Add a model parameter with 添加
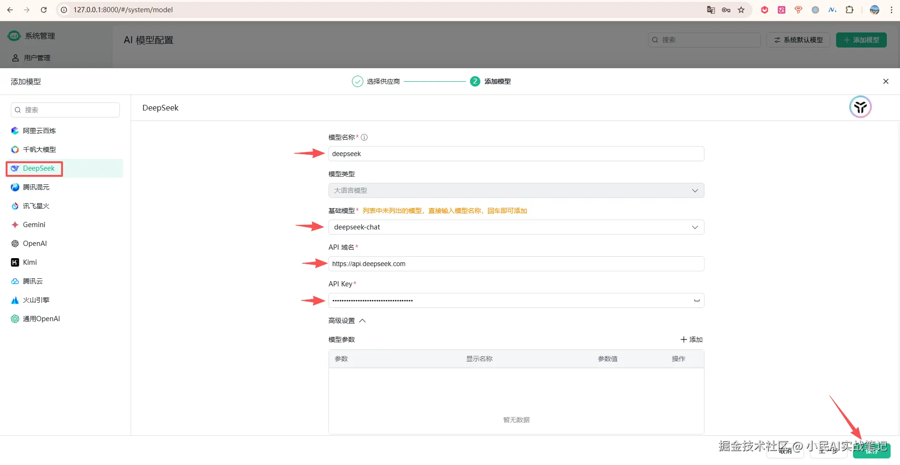Screen dimensions: 900x465 click(x=691, y=339)
